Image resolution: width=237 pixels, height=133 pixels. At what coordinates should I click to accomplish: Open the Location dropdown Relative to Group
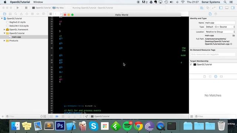point(220,32)
